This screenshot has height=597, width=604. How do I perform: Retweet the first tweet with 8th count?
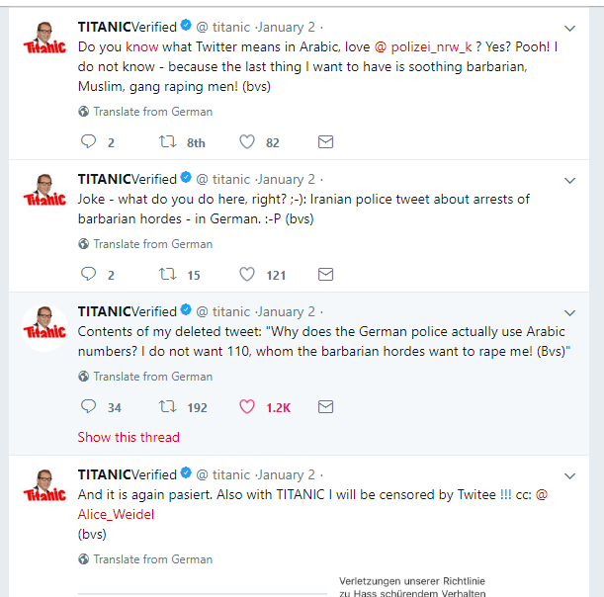coord(168,142)
